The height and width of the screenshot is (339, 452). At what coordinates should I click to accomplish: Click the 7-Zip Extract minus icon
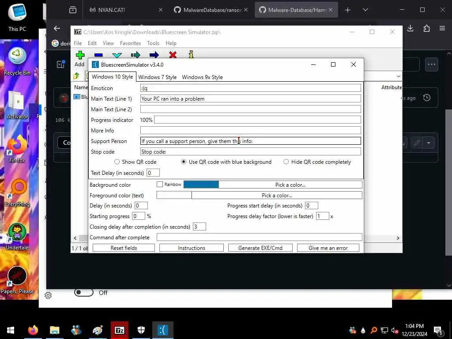coord(98,55)
